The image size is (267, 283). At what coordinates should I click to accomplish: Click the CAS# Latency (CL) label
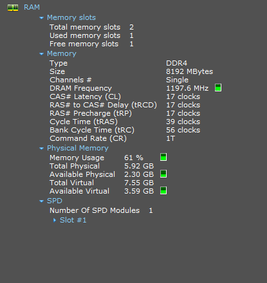[x=86, y=96]
